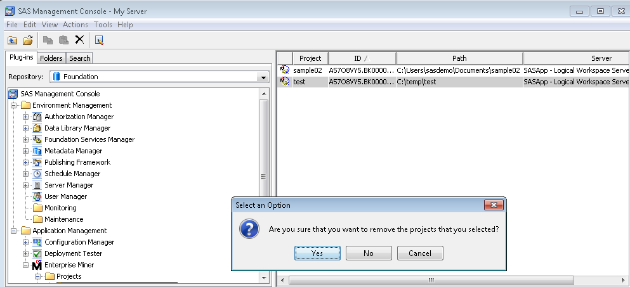Click No in the confirmation dialog
The image size is (630, 287).
[x=369, y=253]
